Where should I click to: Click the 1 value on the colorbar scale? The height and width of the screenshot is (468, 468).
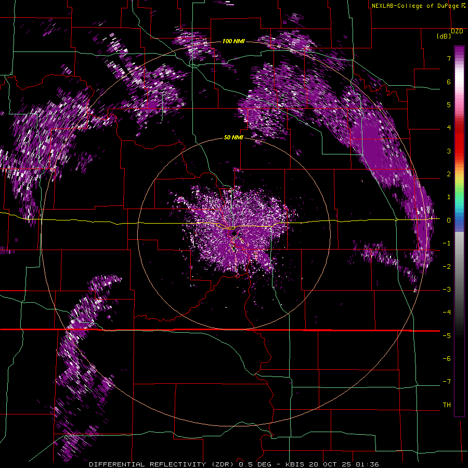449,197
